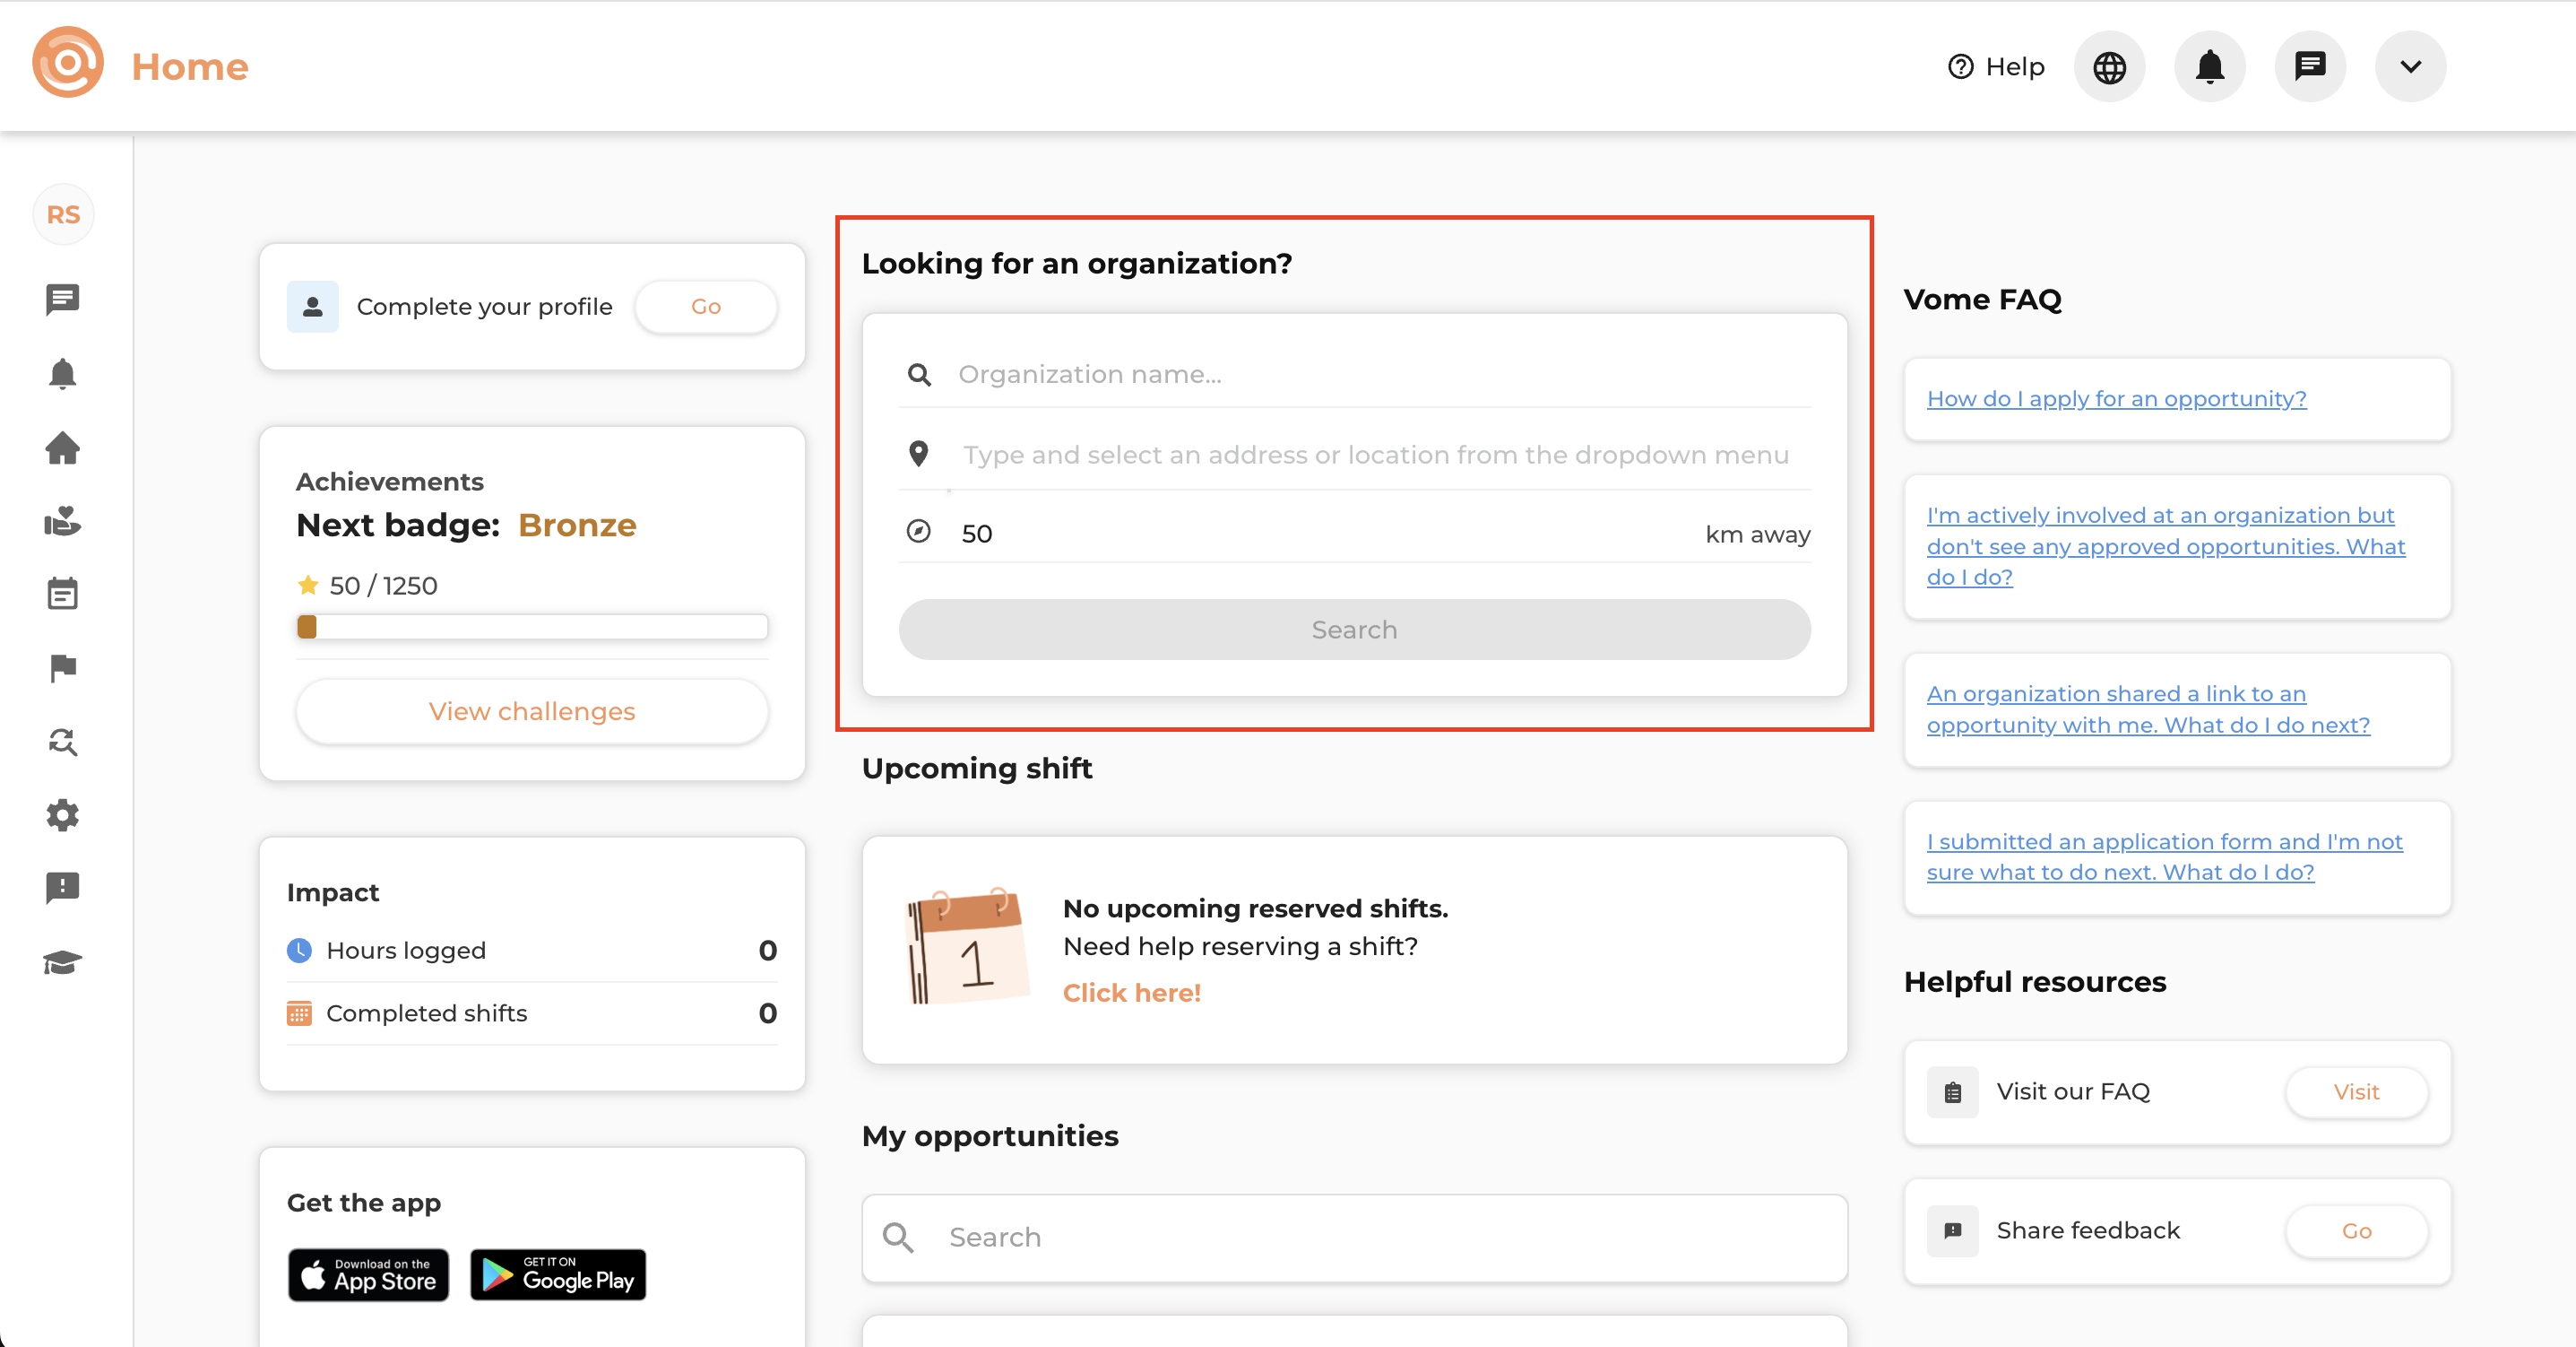This screenshot has width=2576, height=1347.
Task: Click the View challenges button
Action: click(532, 710)
